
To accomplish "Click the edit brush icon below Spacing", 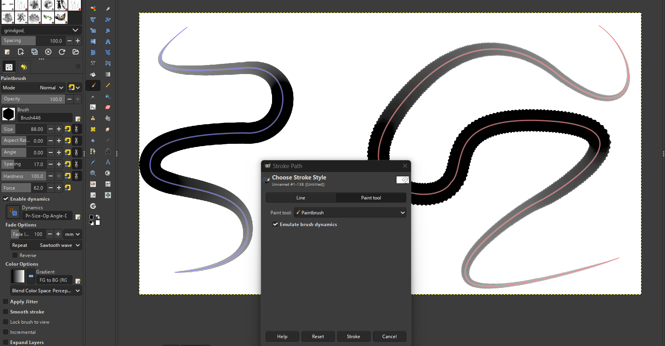I will 7,52.
